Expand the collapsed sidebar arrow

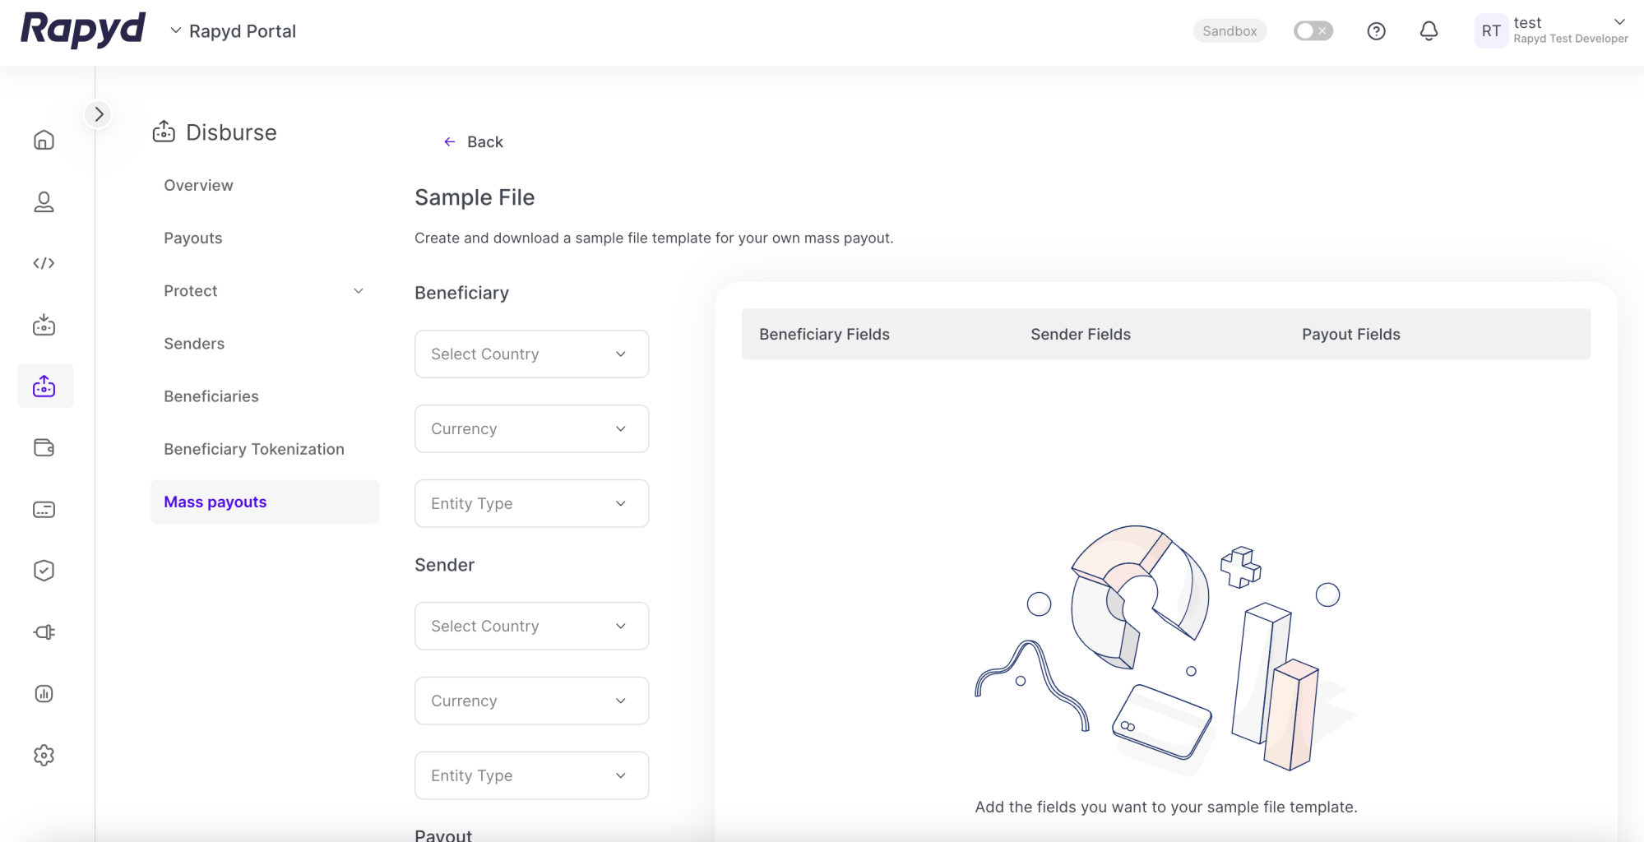[99, 114]
